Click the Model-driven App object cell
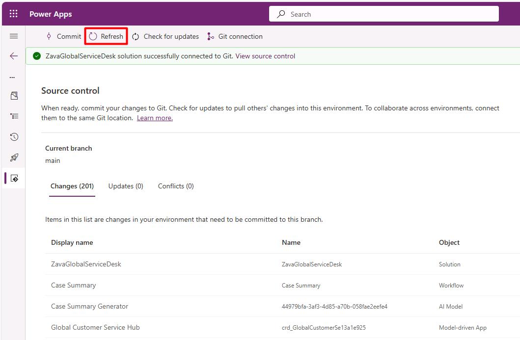The height and width of the screenshot is (340, 520). point(463,328)
